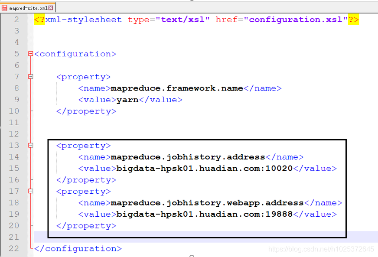Select the mapred-site.xml tab

(x=28, y=8)
